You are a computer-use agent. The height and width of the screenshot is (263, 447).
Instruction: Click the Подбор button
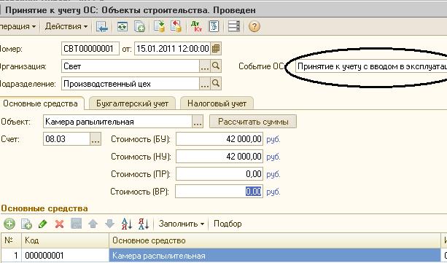pos(228,224)
